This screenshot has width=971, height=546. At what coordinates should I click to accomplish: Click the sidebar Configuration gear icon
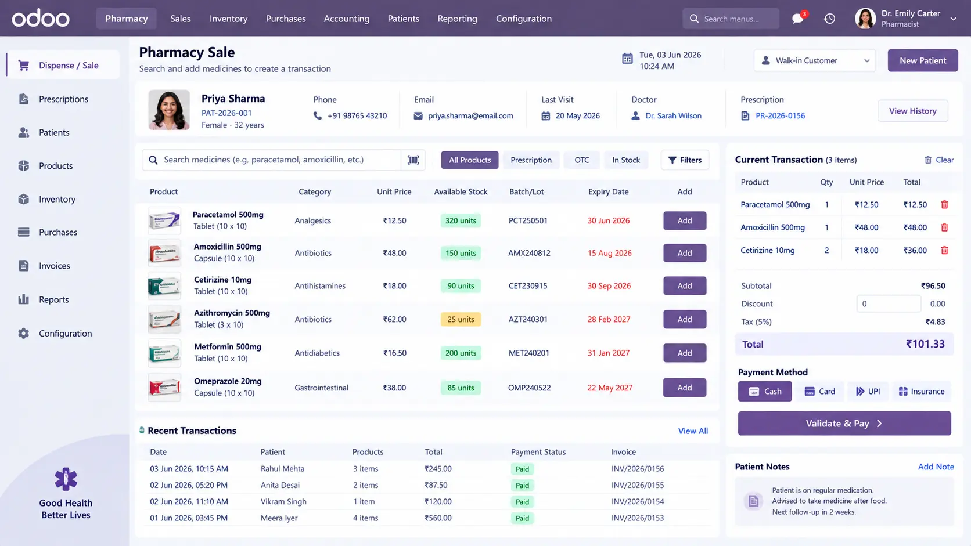(x=24, y=334)
